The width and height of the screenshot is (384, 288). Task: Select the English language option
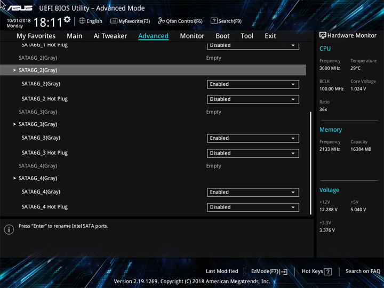coord(94,21)
